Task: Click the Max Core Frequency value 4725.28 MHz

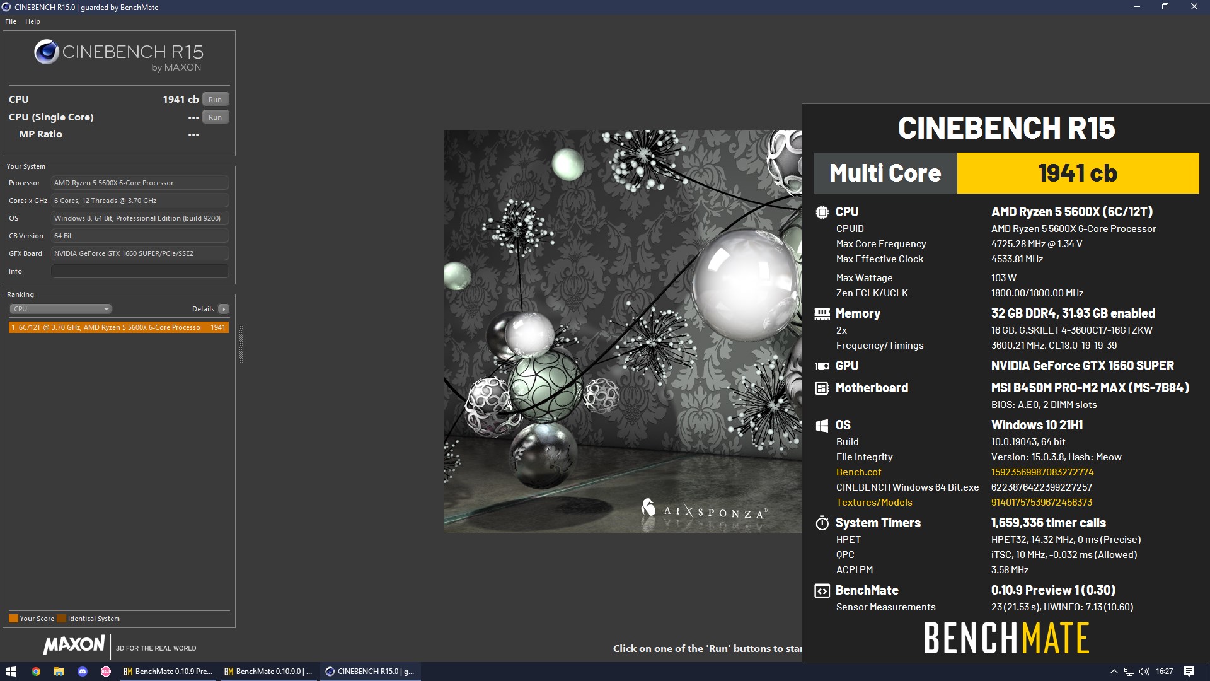Action: (x=1036, y=244)
